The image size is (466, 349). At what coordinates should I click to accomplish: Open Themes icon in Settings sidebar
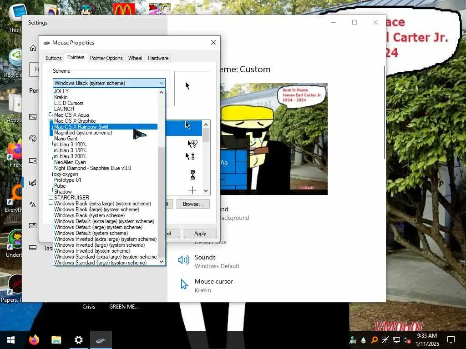(x=33, y=183)
